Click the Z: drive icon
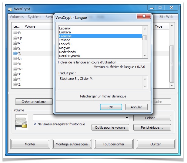This screenshot has height=163, width=187. pos(15,84)
